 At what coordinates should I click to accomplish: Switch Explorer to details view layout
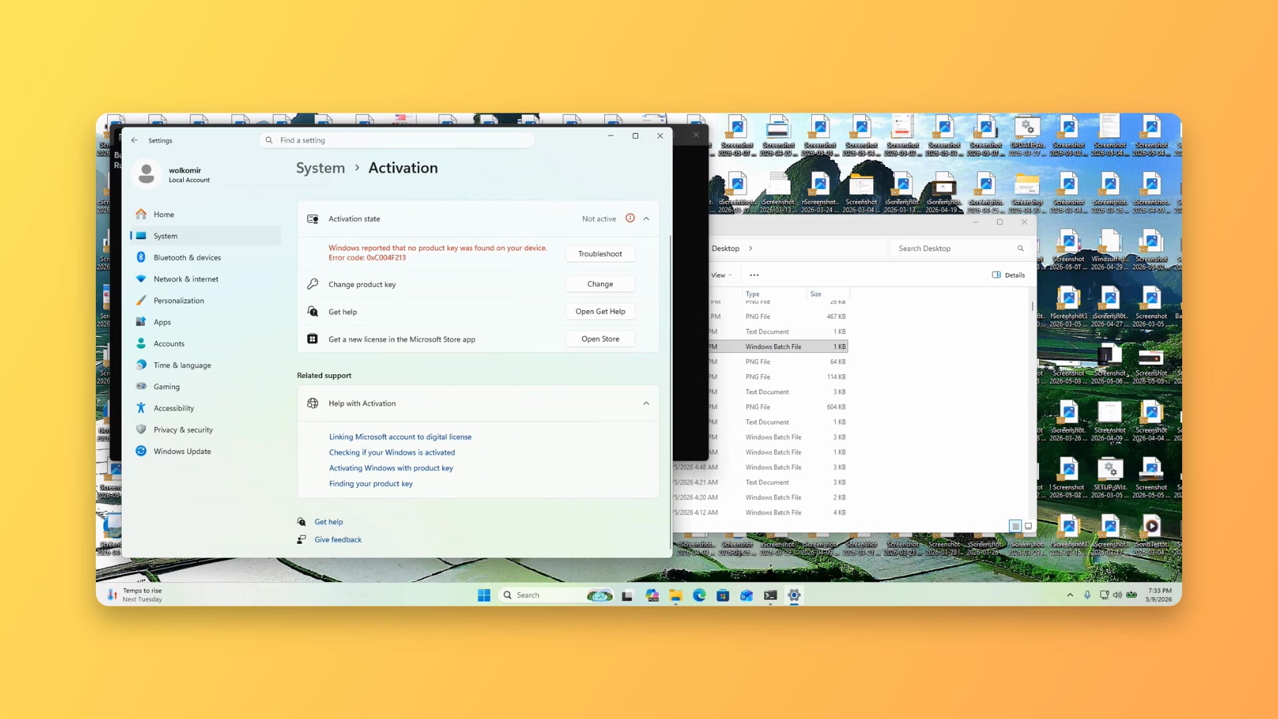[x=1015, y=526]
